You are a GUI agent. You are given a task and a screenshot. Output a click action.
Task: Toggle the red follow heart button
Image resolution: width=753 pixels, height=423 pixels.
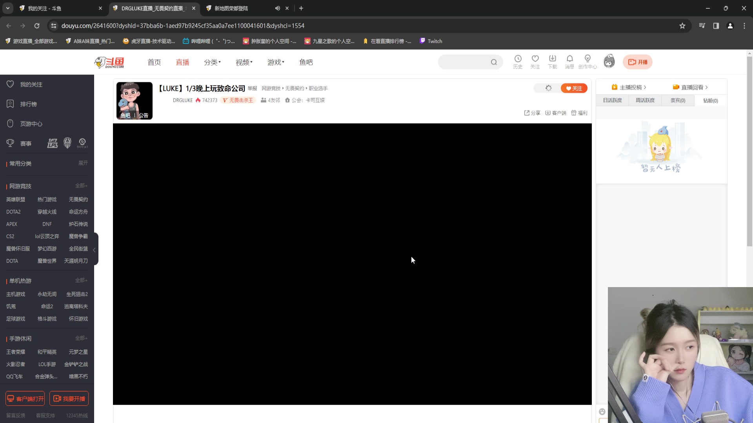[x=574, y=88]
